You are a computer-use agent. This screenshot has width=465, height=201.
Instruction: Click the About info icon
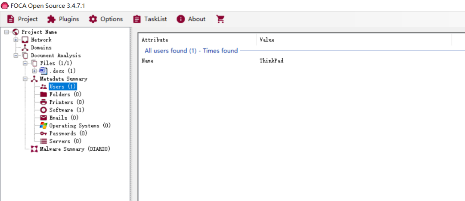coord(180,19)
